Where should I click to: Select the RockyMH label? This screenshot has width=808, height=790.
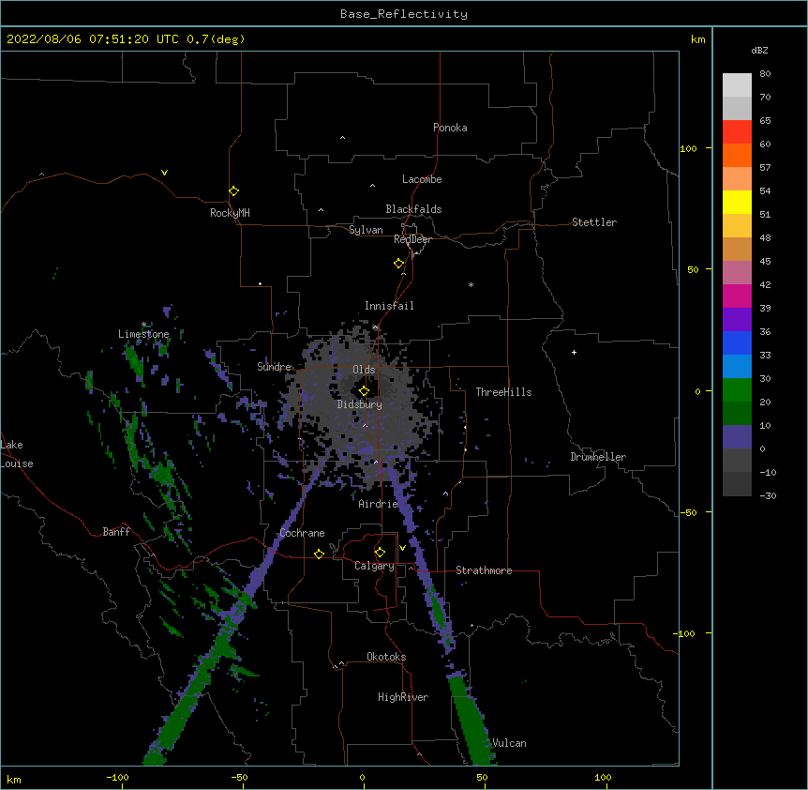[x=230, y=213]
